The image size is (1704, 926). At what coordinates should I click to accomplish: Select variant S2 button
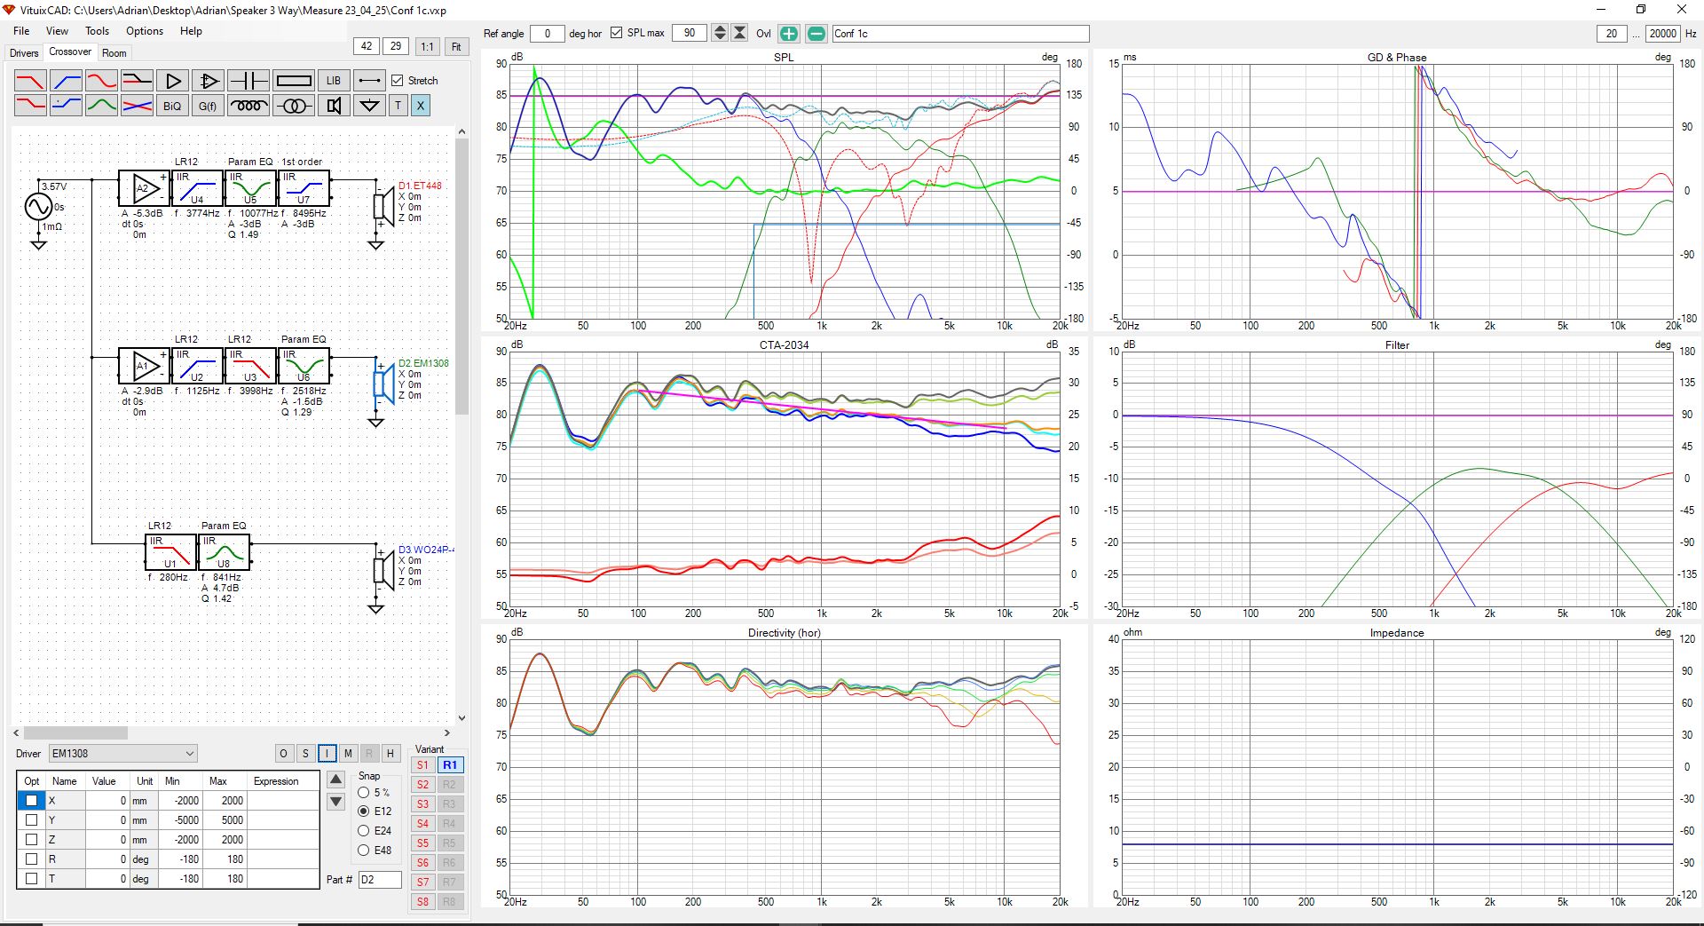pyautogui.click(x=423, y=785)
